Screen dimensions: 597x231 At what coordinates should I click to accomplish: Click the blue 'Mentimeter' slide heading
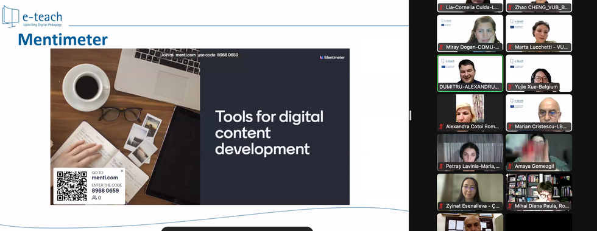point(63,40)
